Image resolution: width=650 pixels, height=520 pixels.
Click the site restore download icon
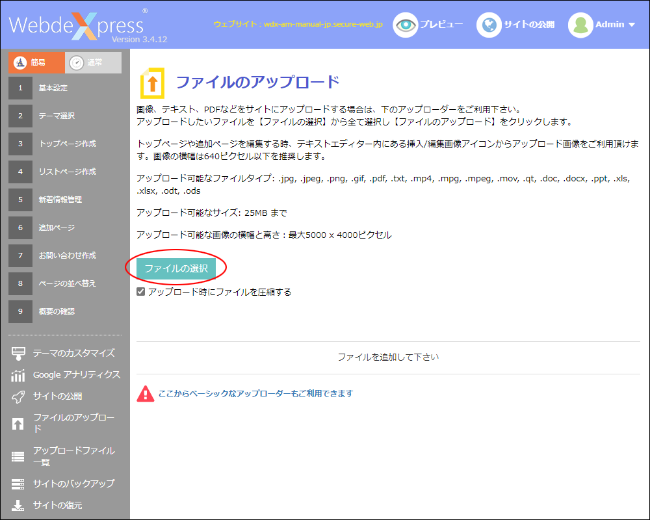coord(18,506)
